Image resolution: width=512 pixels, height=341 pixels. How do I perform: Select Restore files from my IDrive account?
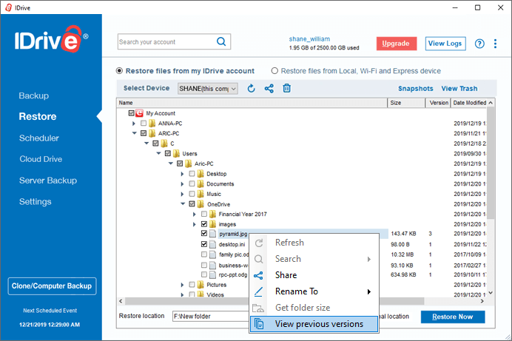click(x=120, y=71)
